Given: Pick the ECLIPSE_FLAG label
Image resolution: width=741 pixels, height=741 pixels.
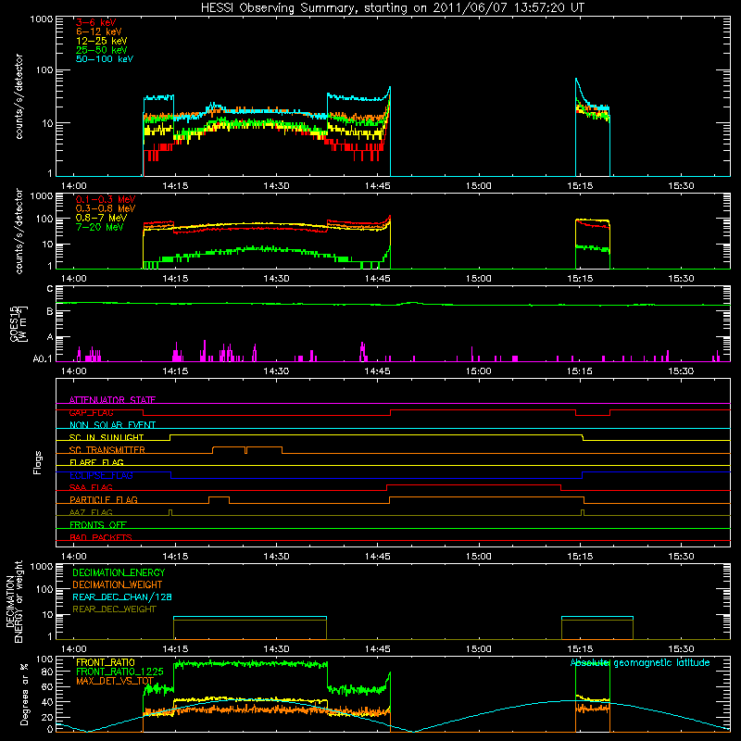Looking at the screenshot, I should (101, 475).
